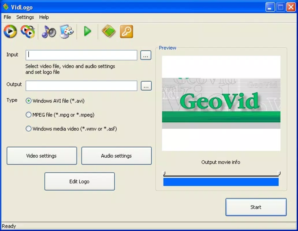
Task: Open the Settings menu
Action: point(25,17)
